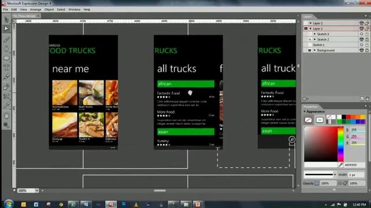Open the View menu
The height and width of the screenshot is (208, 371).
click(23, 9)
